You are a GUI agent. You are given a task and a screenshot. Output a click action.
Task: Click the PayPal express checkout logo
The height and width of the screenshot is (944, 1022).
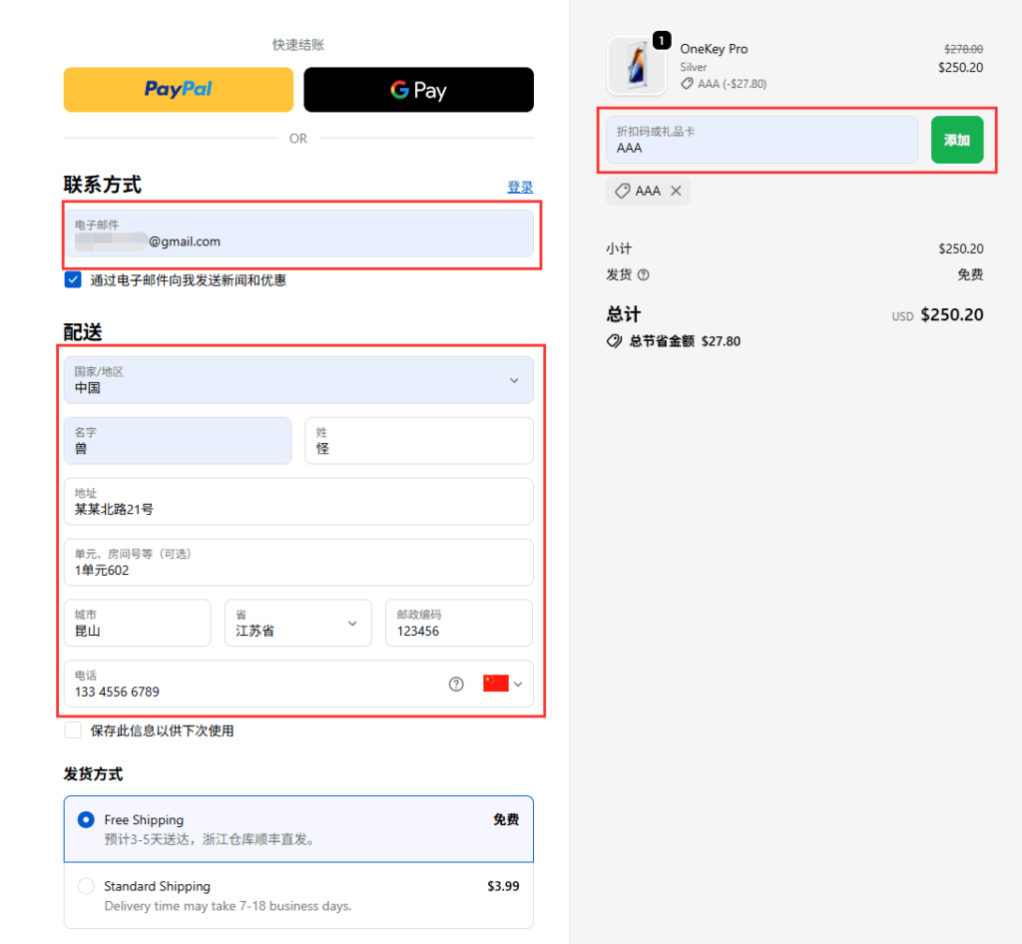(177, 90)
